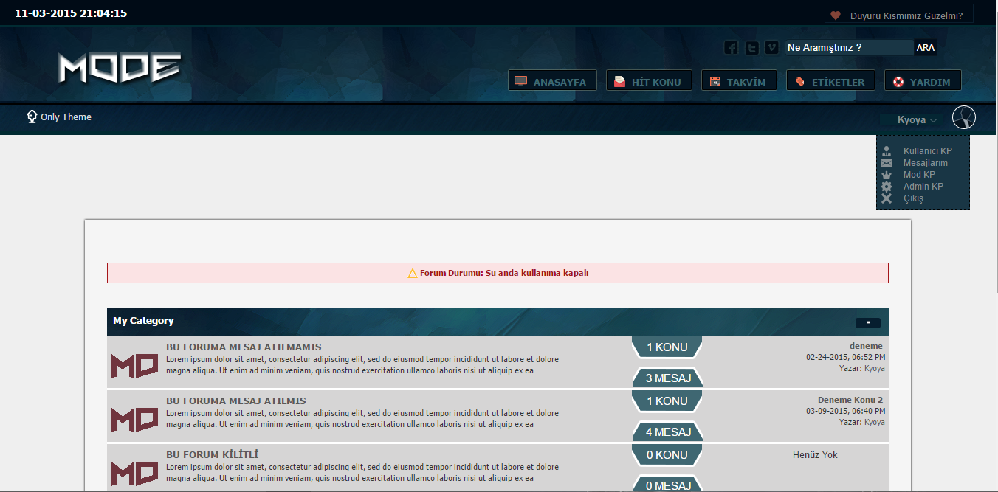This screenshot has height=492, width=998.
Task: Click the Ne Aramıştınız search field
Action: pos(849,48)
